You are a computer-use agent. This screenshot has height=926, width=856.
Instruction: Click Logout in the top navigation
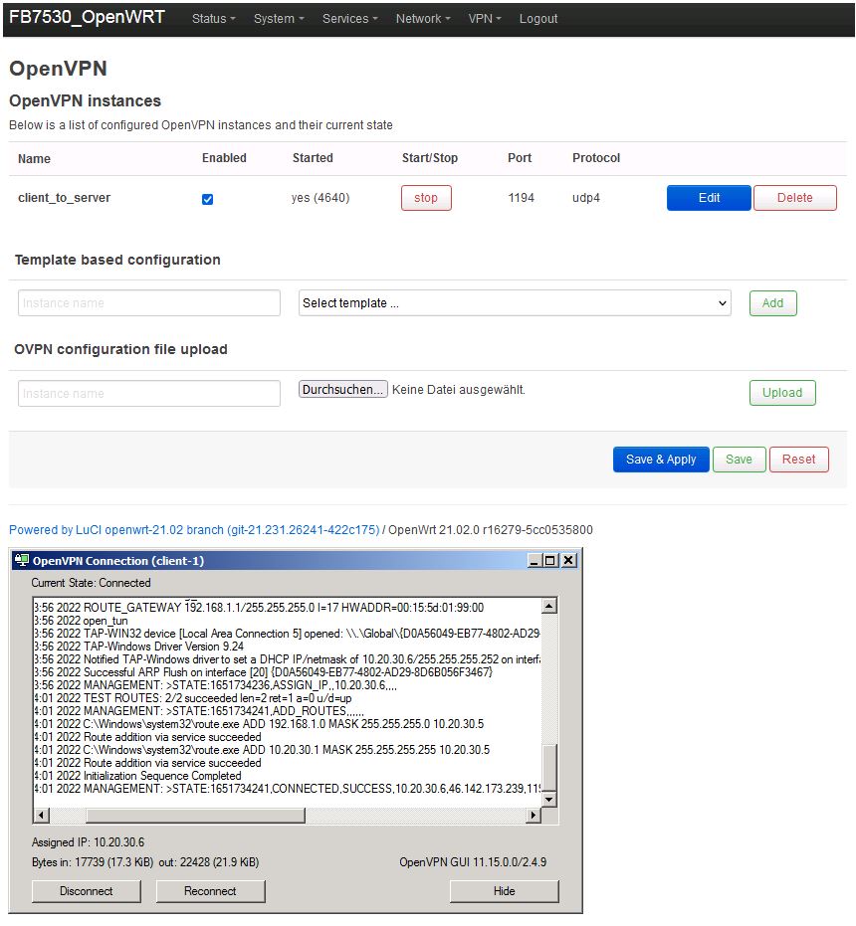(537, 19)
